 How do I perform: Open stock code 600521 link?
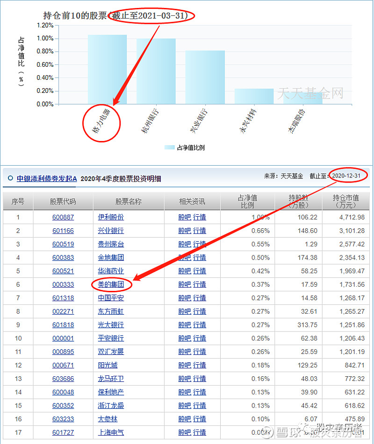[x=63, y=271]
